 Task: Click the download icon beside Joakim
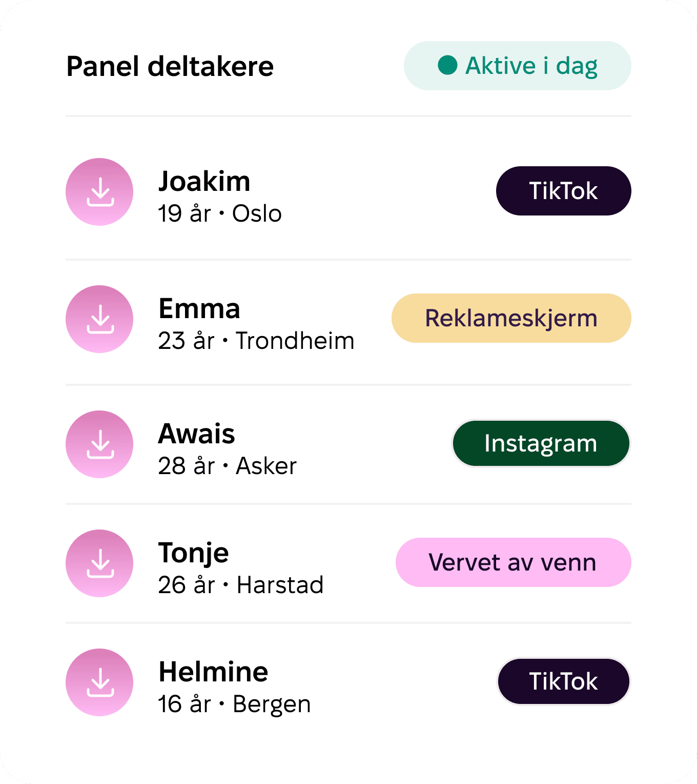pyautogui.click(x=99, y=192)
